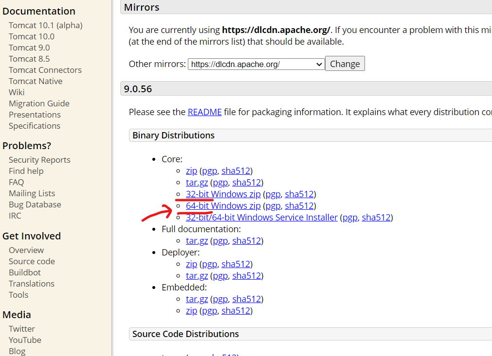Screen dimensions: 492x356
Task: Open sha512 for Windows Service Installer
Action: click(376, 217)
